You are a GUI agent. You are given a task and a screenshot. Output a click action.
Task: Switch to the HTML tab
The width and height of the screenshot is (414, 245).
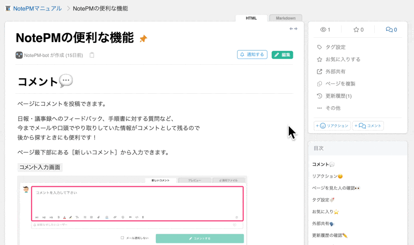[251, 18]
